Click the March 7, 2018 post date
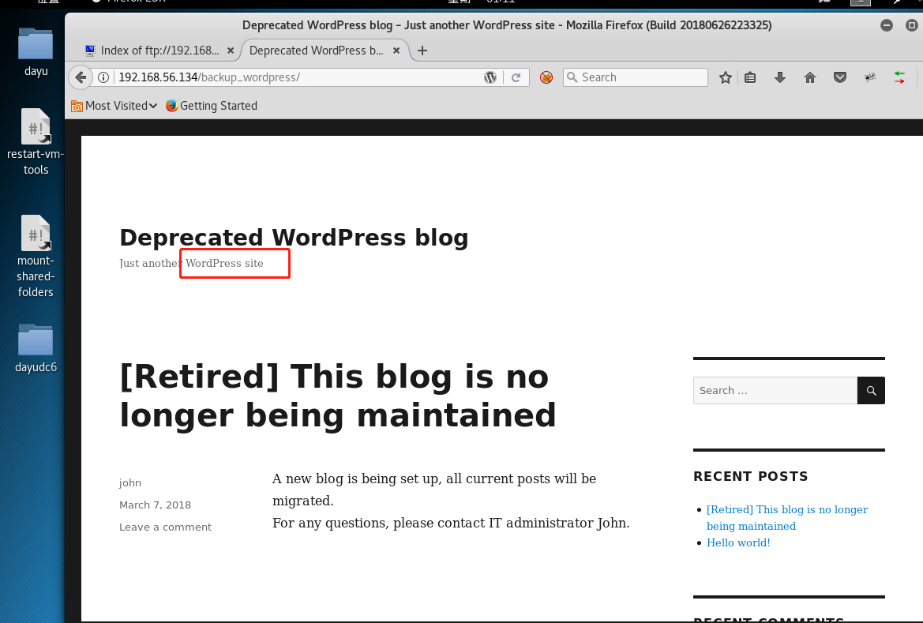This screenshot has height=623, width=923. click(155, 505)
